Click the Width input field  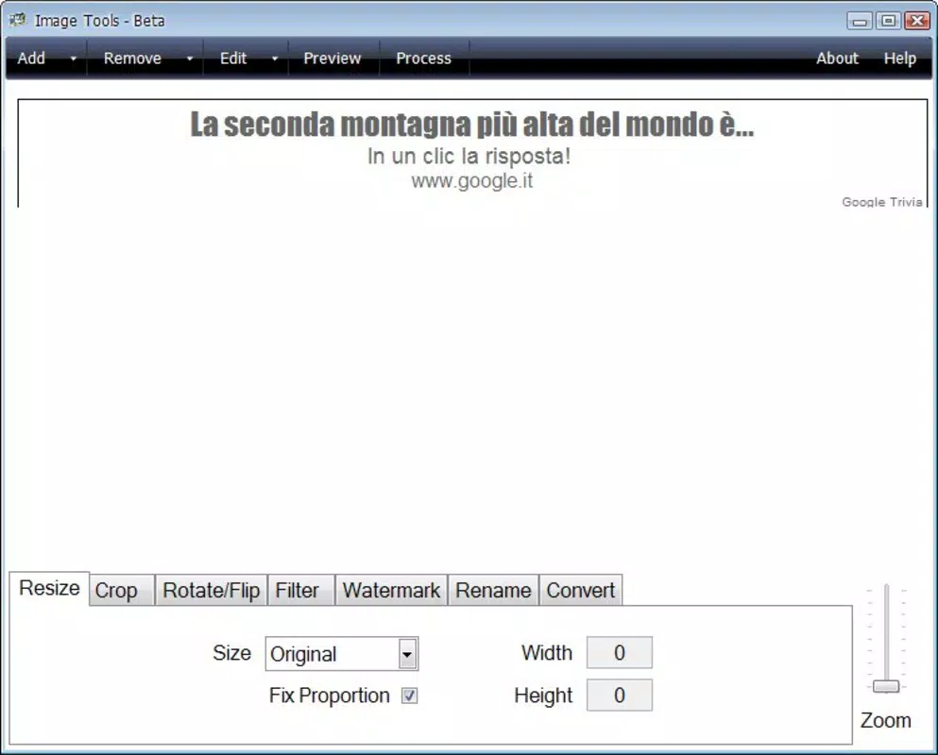tap(619, 652)
